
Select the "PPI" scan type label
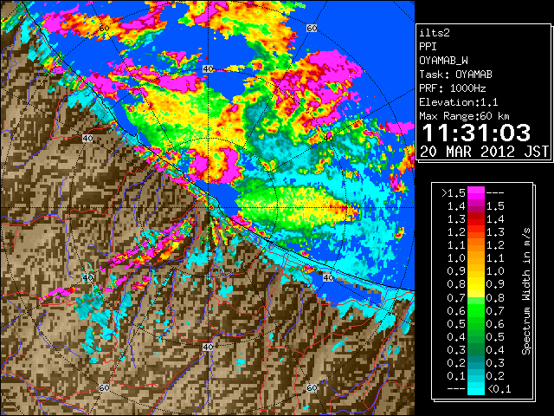[428, 47]
